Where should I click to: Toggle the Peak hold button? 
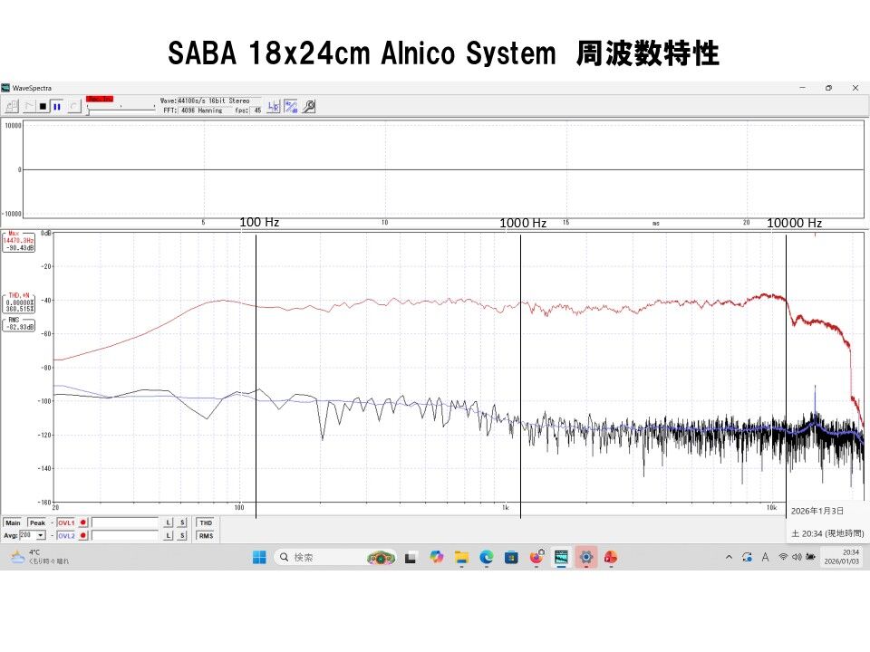[x=37, y=523]
